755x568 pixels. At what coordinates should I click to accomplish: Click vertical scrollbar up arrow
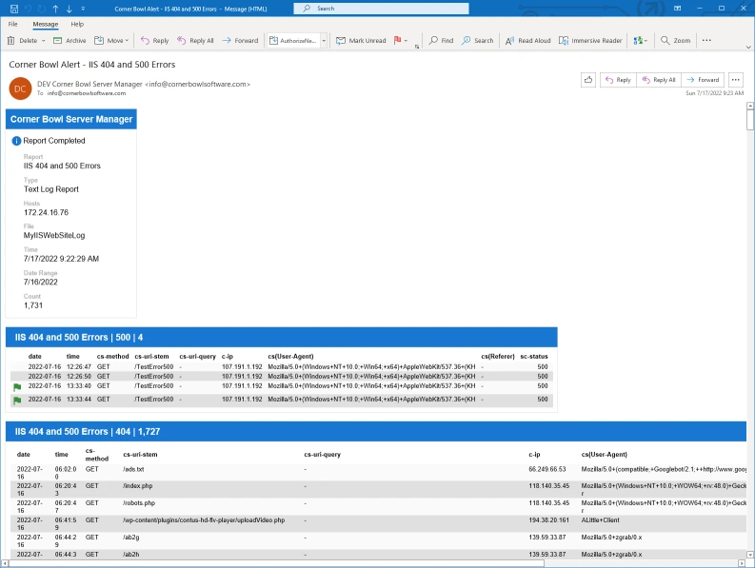[x=750, y=106]
